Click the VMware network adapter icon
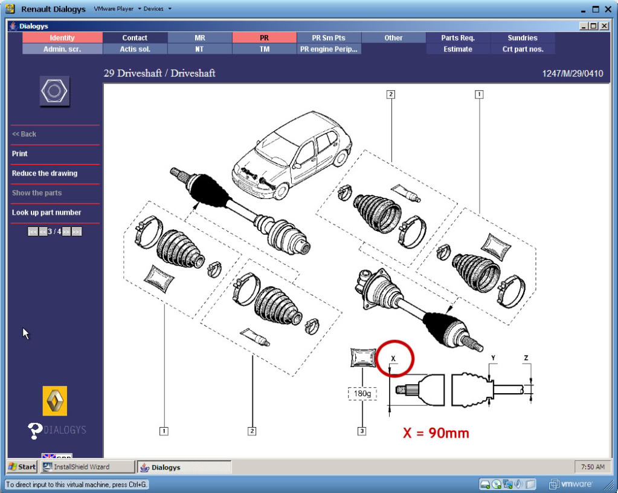The height and width of the screenshot is (493, 618). (507, 485)
